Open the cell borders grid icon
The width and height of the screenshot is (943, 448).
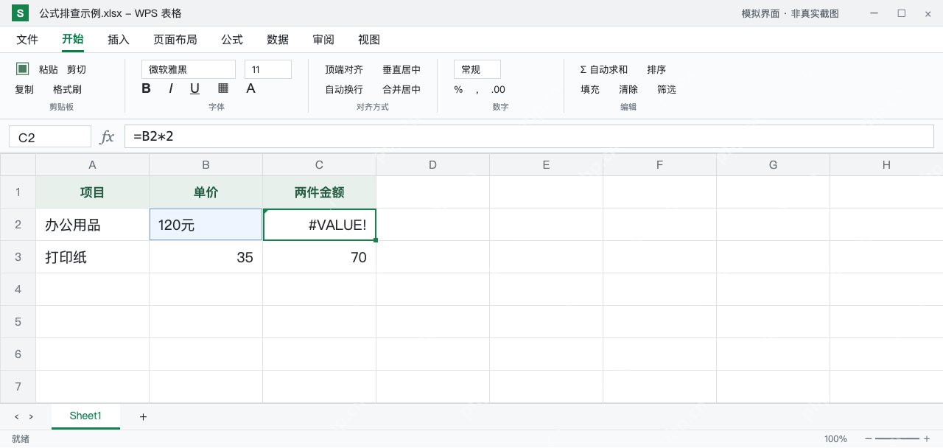223,88
